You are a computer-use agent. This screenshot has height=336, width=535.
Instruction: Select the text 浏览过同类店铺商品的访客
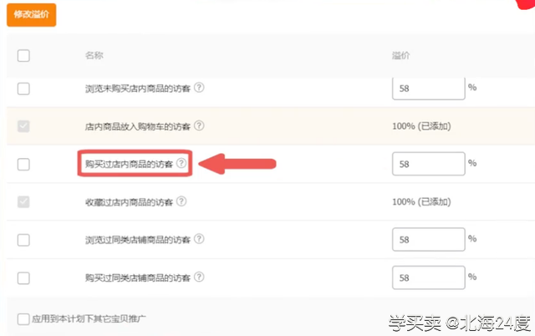point(138,240)
